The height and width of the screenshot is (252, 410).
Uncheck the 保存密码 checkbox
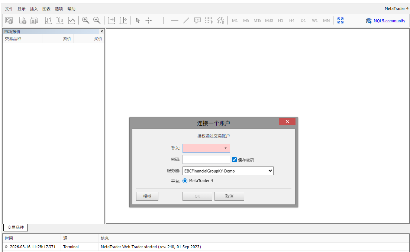[235, 160]
